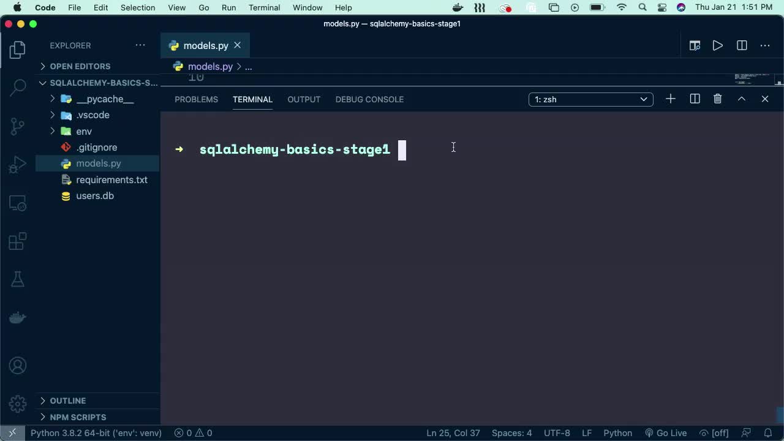Screen dimensions: 784x441
Task: Open the Source Control view
Action: pos(18,126)
